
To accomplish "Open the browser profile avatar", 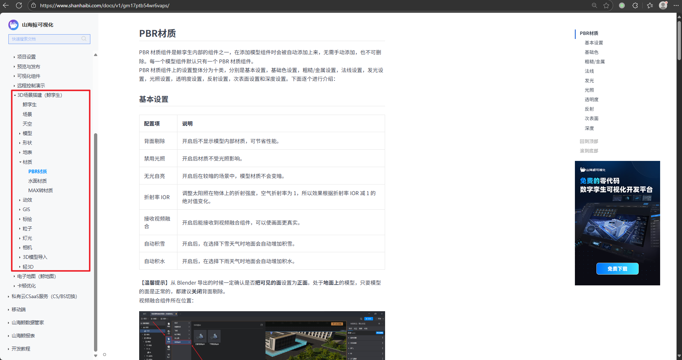I will coord(663,5).
